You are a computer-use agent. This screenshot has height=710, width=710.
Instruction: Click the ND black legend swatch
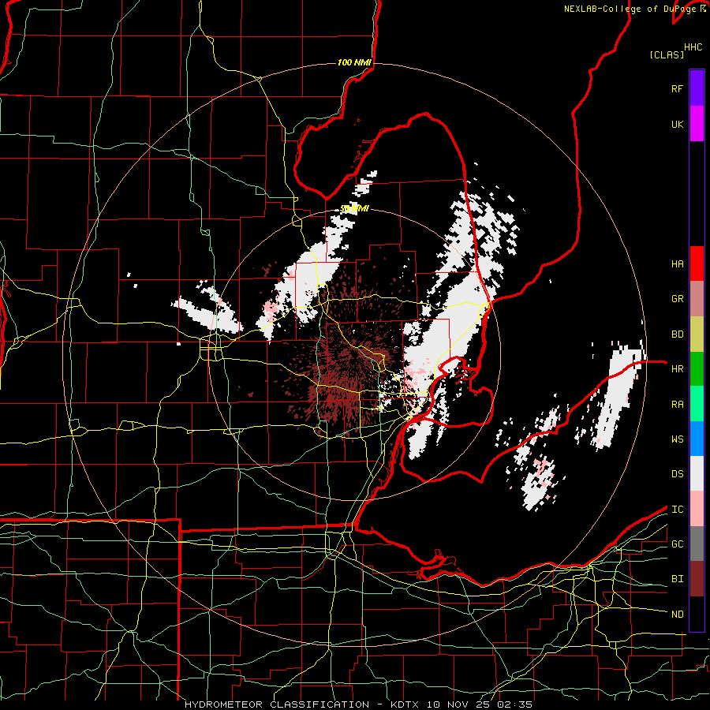coord(697,614)
